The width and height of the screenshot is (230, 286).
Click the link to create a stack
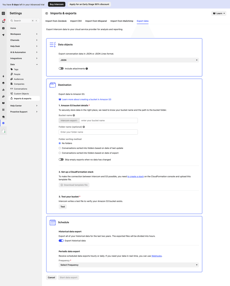point(135,176)
